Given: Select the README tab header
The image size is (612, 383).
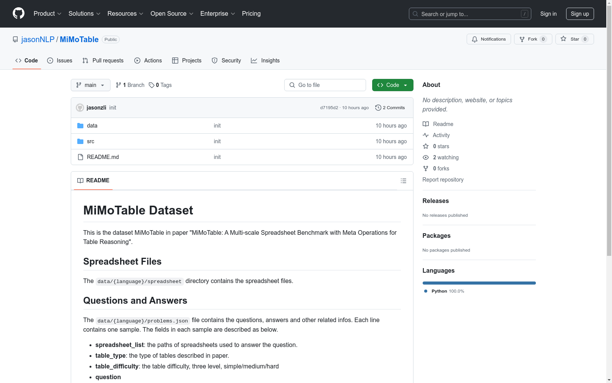Looking at the screenshot, I should (x=93, y=180).
